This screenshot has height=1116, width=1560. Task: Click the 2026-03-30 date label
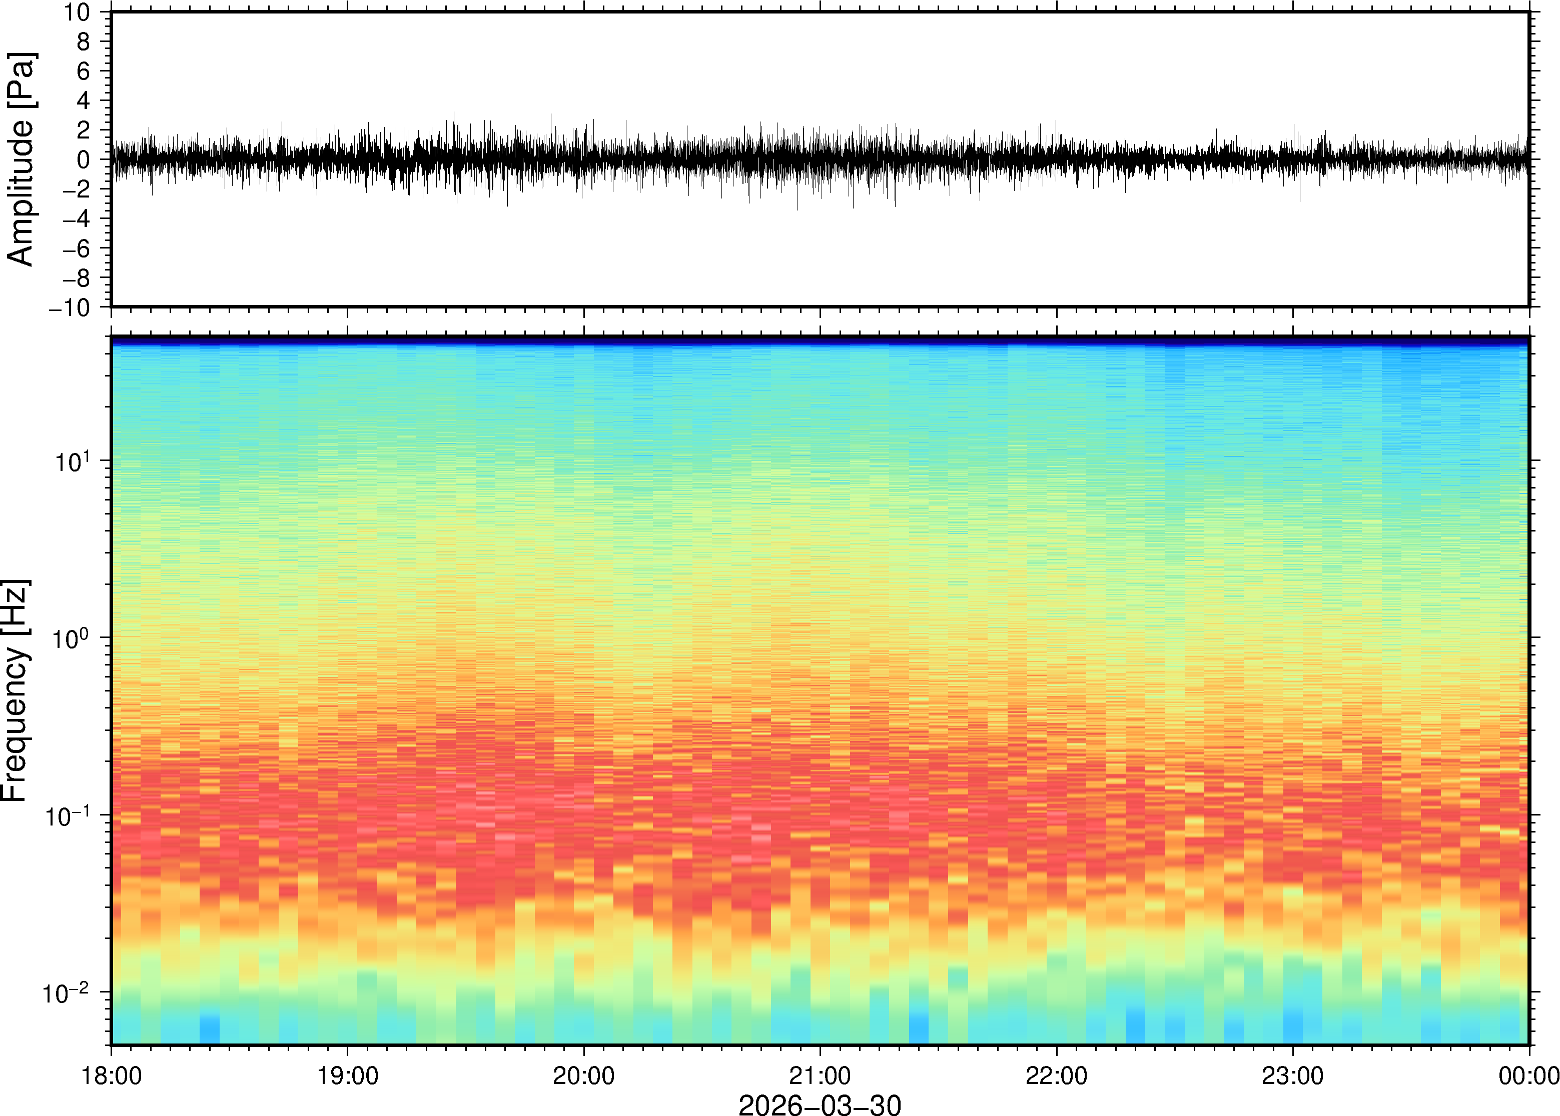pyautogui.click(x=820, y=1104)
